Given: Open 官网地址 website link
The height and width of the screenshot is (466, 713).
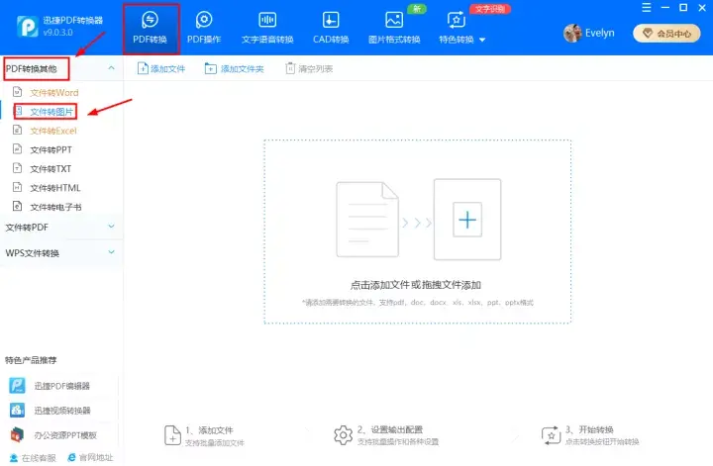Looking at the screenshot, I should (90, 457).
